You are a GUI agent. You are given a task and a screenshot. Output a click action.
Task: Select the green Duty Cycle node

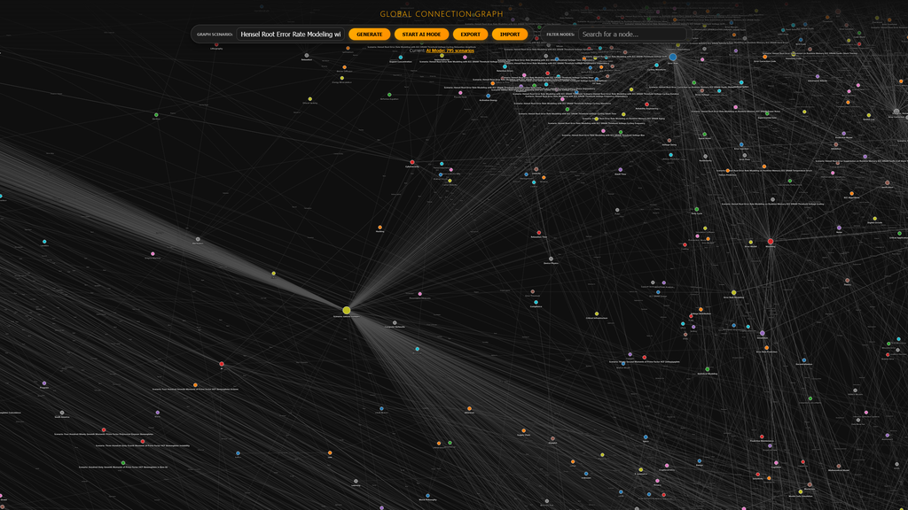697,209
